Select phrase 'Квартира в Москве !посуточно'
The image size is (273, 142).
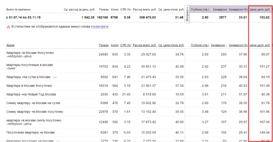29,86
